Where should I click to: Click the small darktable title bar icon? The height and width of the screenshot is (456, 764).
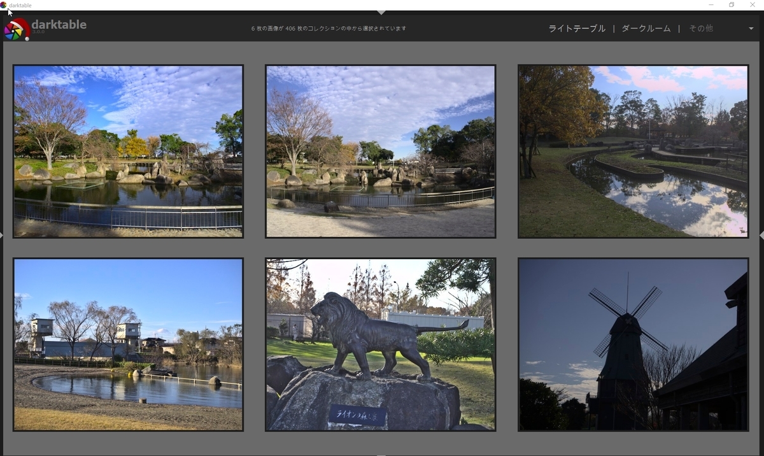(x=3, y=5)
